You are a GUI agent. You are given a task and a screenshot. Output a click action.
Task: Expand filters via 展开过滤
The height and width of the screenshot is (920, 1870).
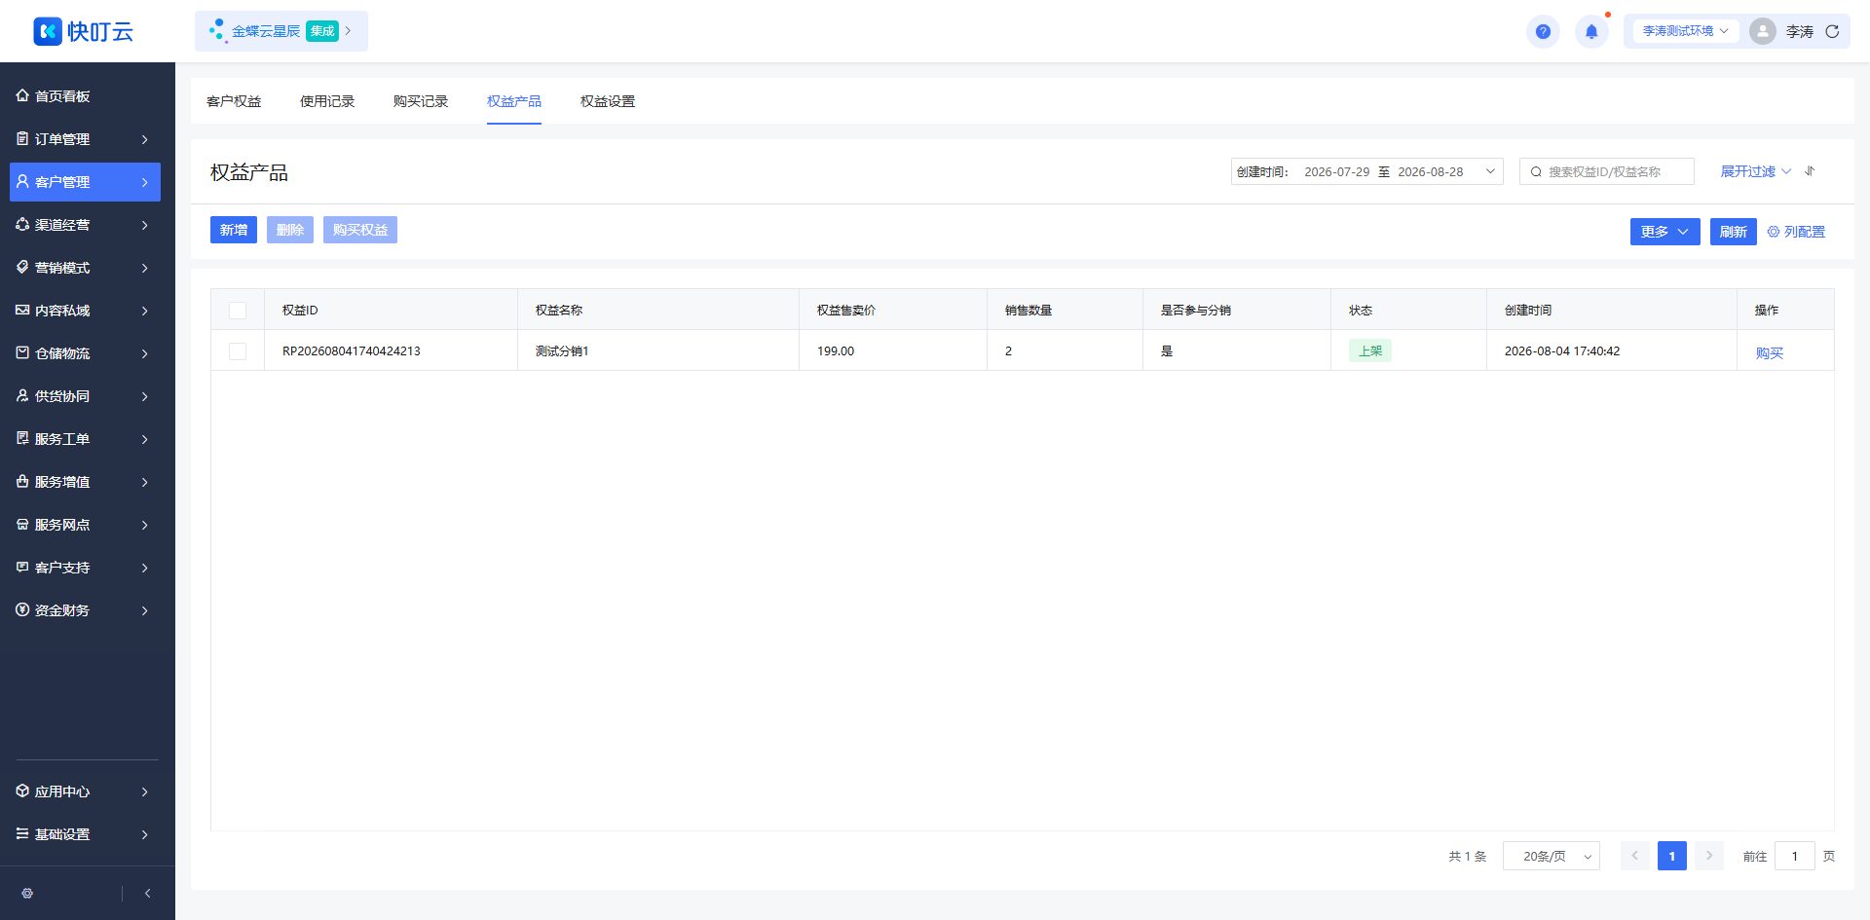pyautogui.click(x=1755, y=171)
